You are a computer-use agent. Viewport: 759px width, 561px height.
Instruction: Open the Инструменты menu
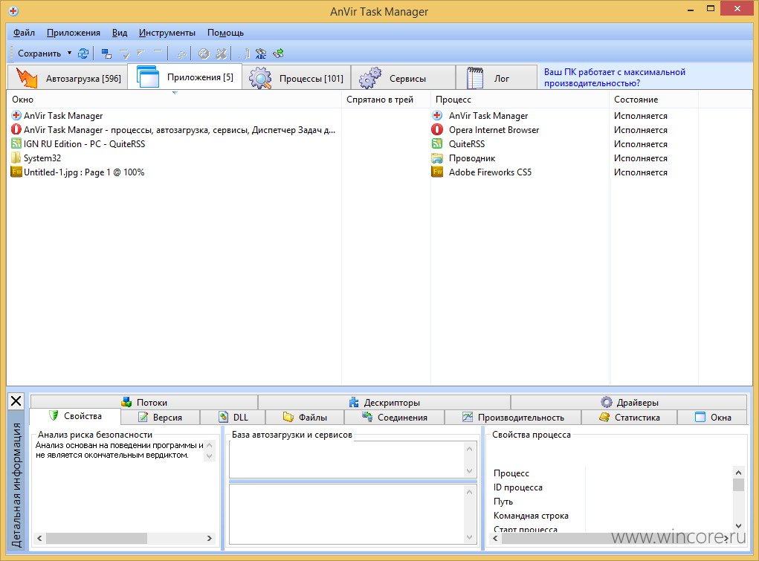coord(167,33)
